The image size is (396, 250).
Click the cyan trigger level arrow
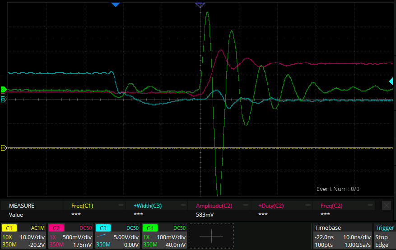pos(391,81)
